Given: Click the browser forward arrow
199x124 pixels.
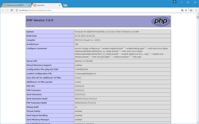Looking at the screenshot, I should 7,10.
